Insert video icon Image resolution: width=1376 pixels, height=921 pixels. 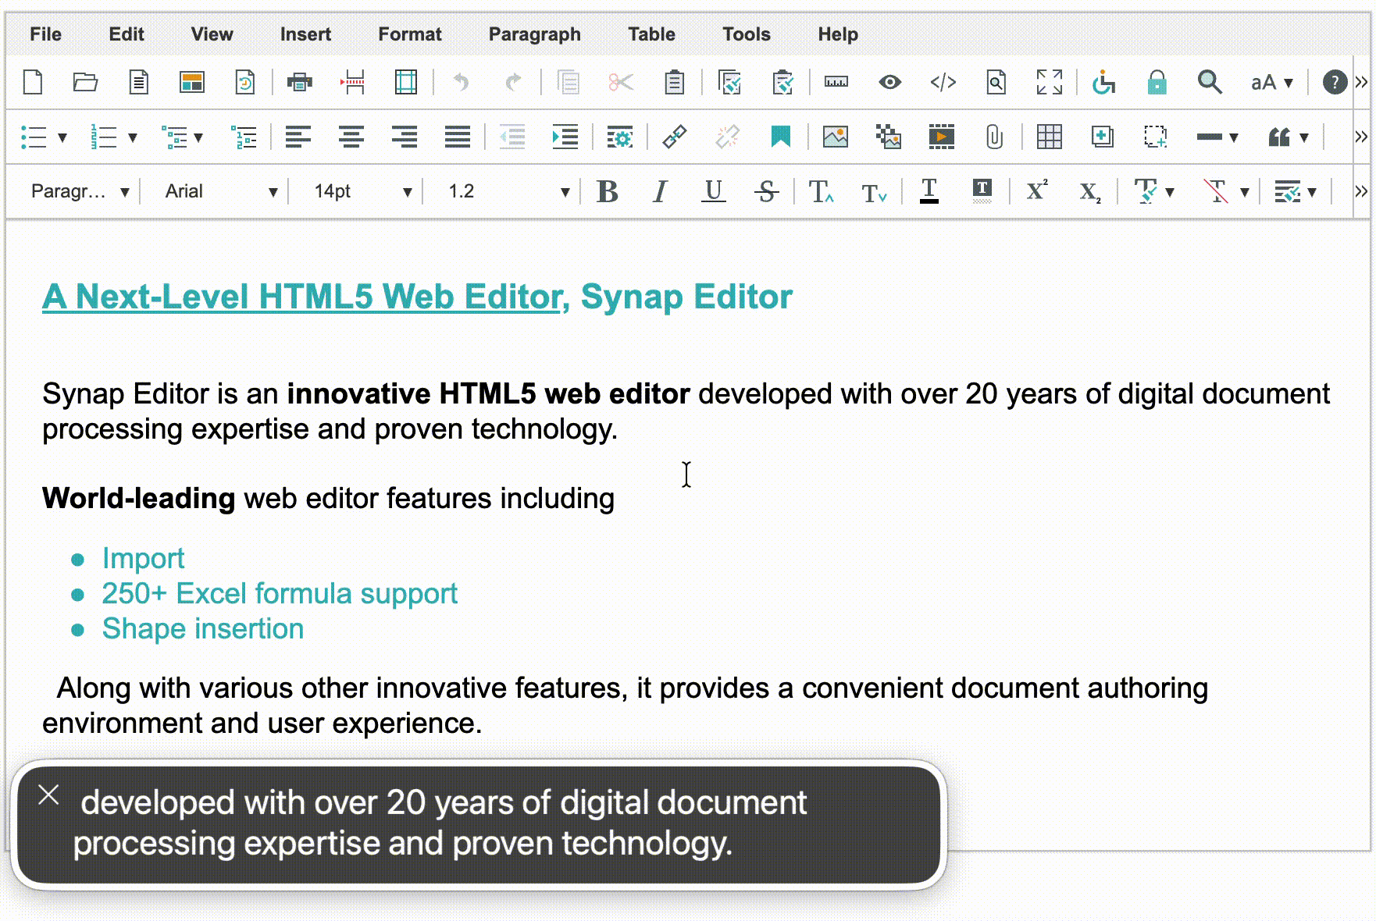click(941, 137)
